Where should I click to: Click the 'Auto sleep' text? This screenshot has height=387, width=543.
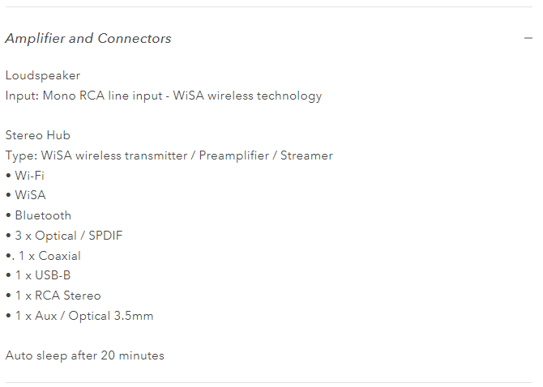pos(33,355)
